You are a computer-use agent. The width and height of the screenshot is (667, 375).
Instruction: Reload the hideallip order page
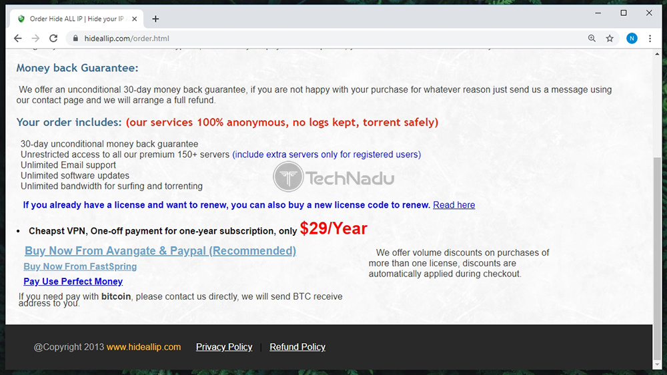[53, 38]
